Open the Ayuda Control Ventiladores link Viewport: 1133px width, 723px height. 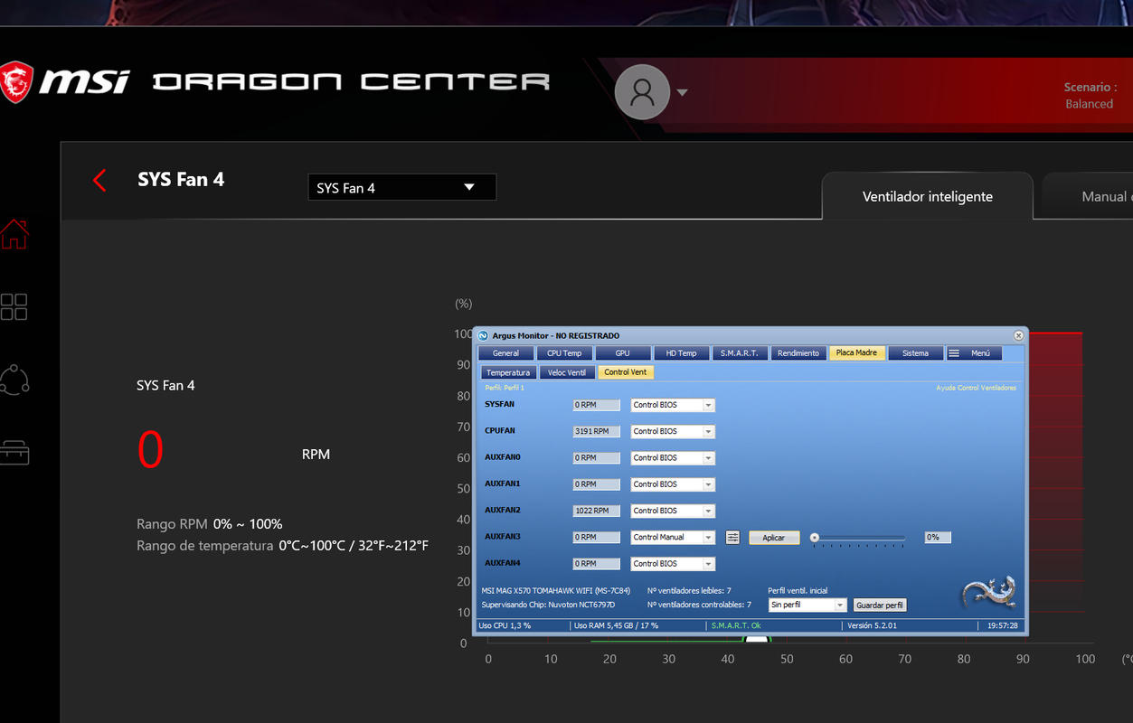click(x=976, y=388)
